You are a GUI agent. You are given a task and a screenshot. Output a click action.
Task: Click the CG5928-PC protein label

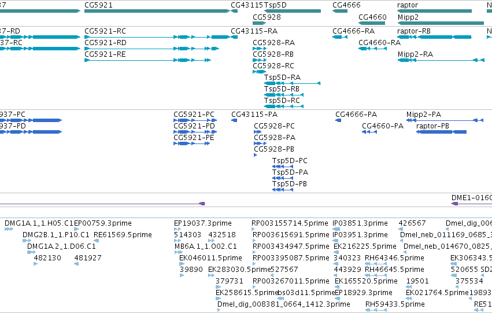(274, 126)
